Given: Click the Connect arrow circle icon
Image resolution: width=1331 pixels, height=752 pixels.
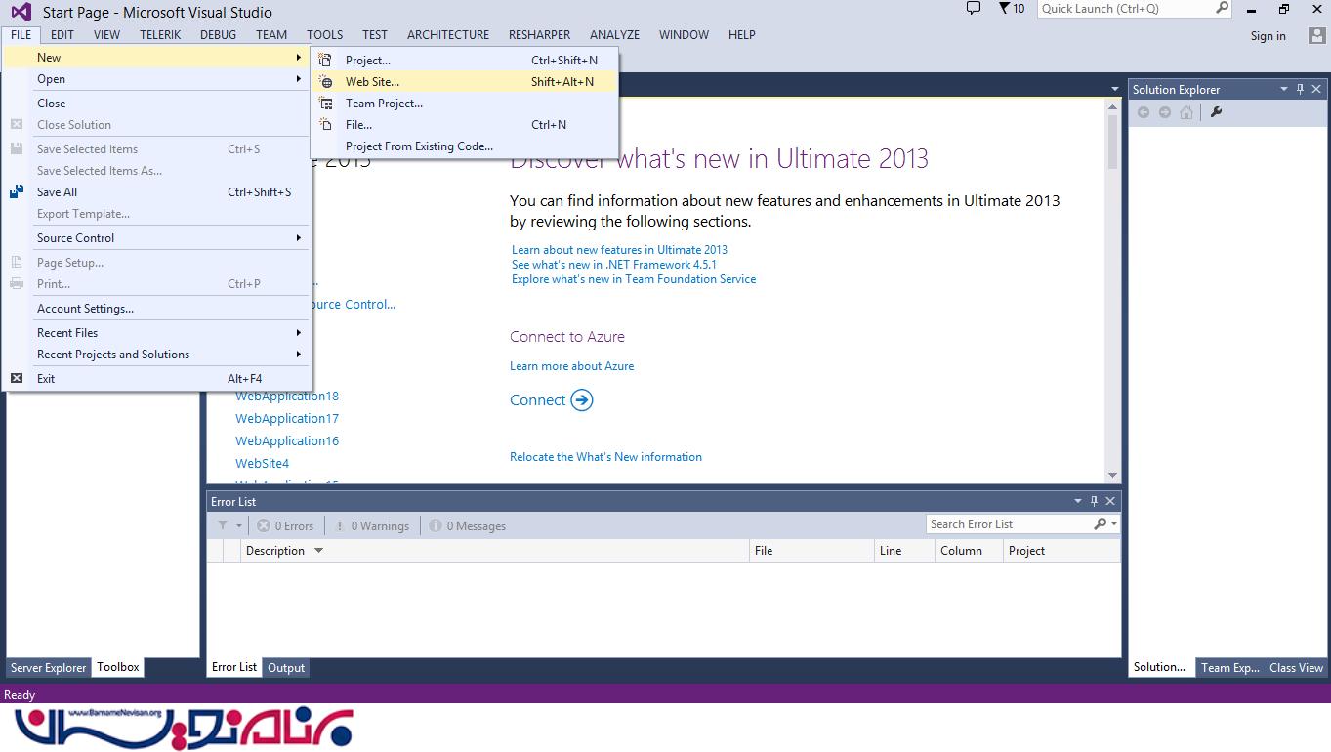Looking at the screenshot, I should point(582,400).
